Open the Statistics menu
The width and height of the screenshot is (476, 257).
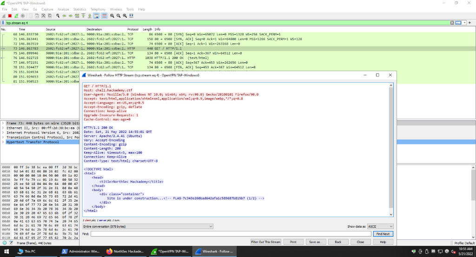[79, 9]
